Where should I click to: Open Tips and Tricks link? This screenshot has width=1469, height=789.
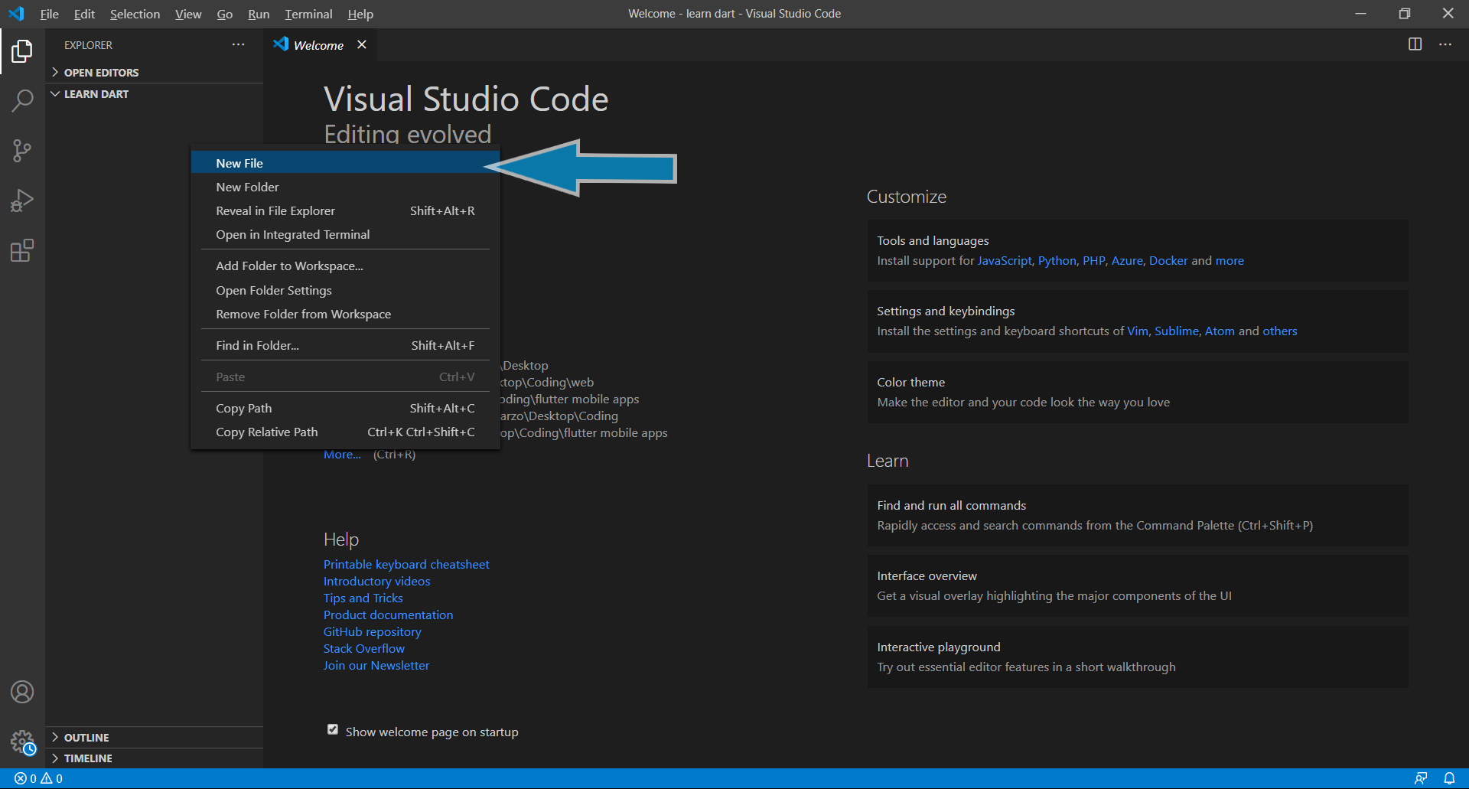(x=363, y=598)
